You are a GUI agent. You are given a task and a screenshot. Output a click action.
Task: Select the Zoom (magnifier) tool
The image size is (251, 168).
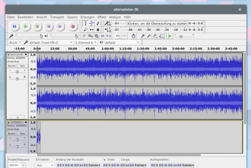coord(86,29)
